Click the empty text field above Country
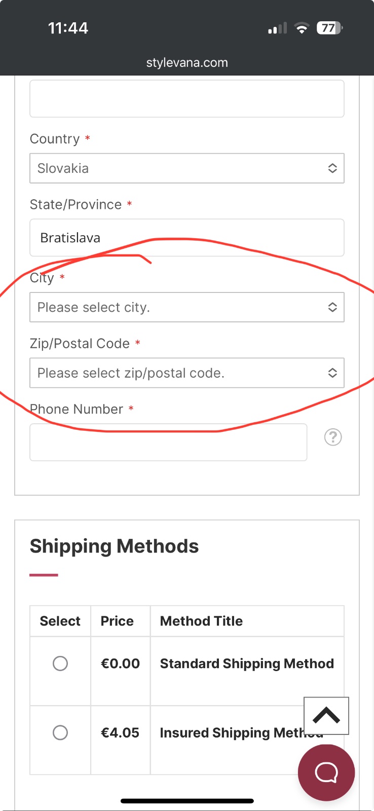This screenshot has height=811, width=374. [x=186, y=98]
